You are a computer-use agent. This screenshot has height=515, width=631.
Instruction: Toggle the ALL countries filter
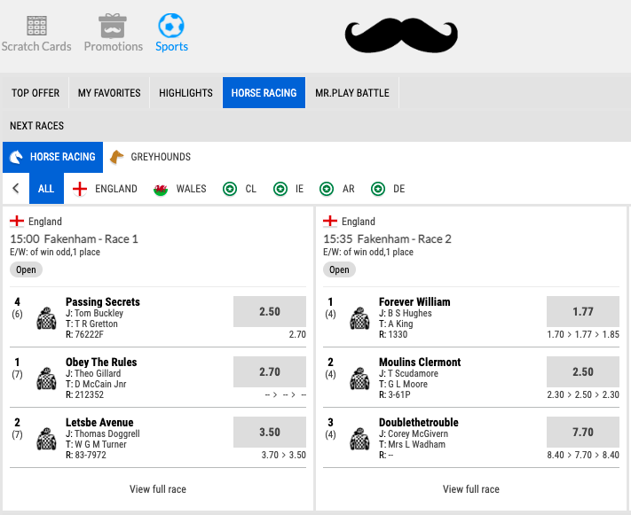pos(47,189)
